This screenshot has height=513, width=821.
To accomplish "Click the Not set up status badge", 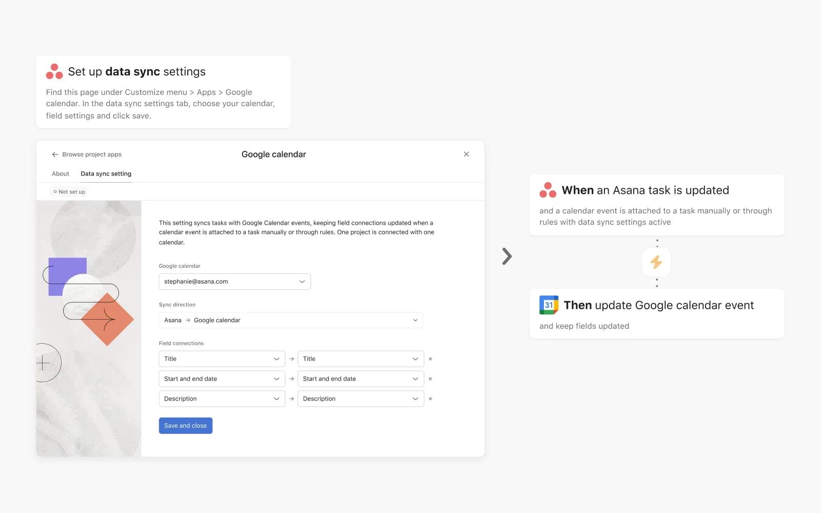I will tap(70, 192).
